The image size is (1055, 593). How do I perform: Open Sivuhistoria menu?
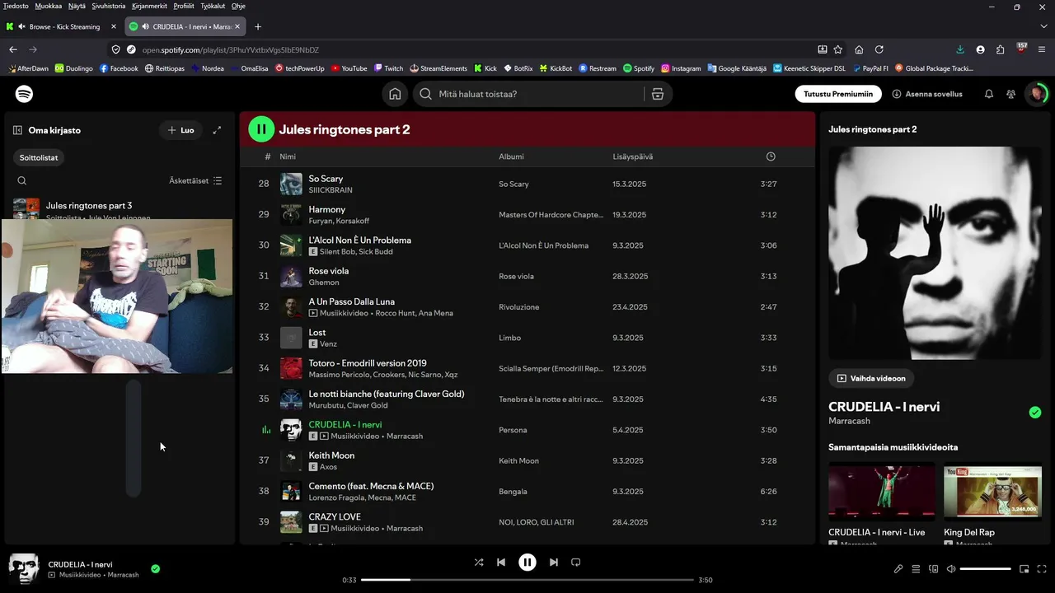[x=109, y=6]
